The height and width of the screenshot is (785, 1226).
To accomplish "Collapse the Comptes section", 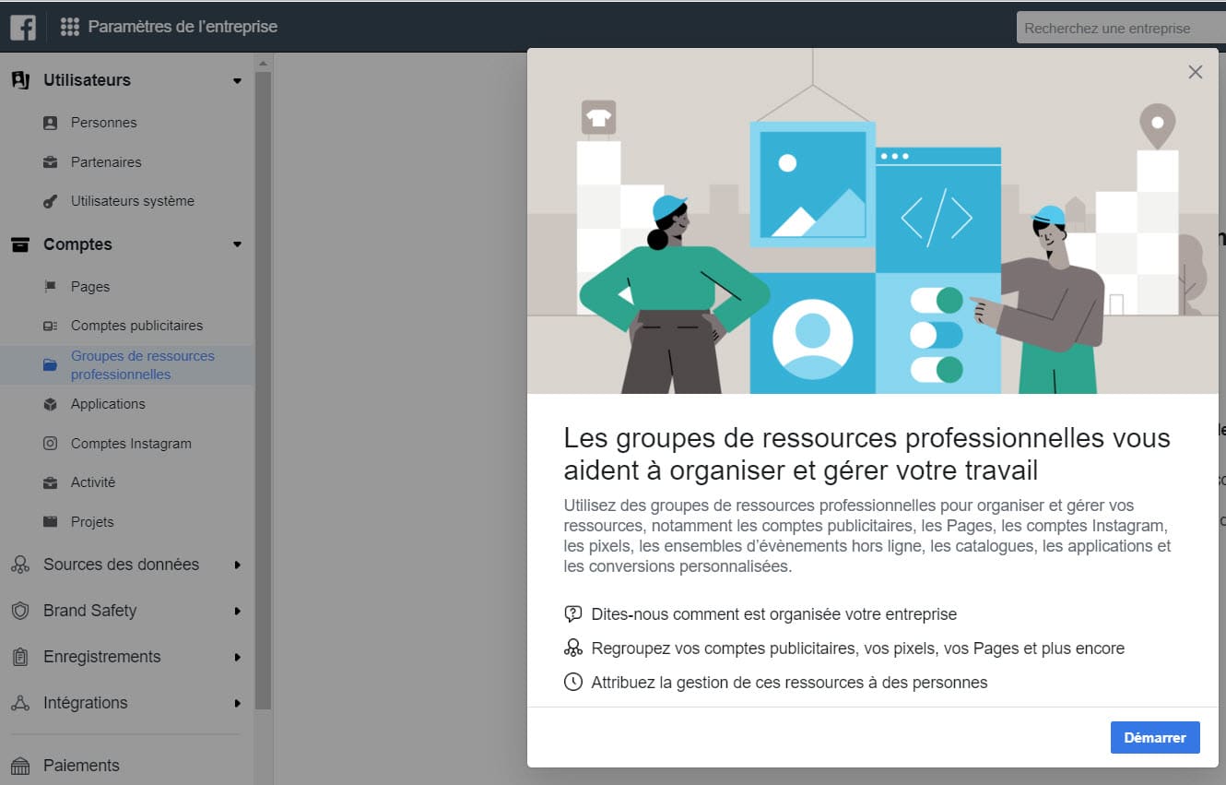I will (x=237, y=244).
